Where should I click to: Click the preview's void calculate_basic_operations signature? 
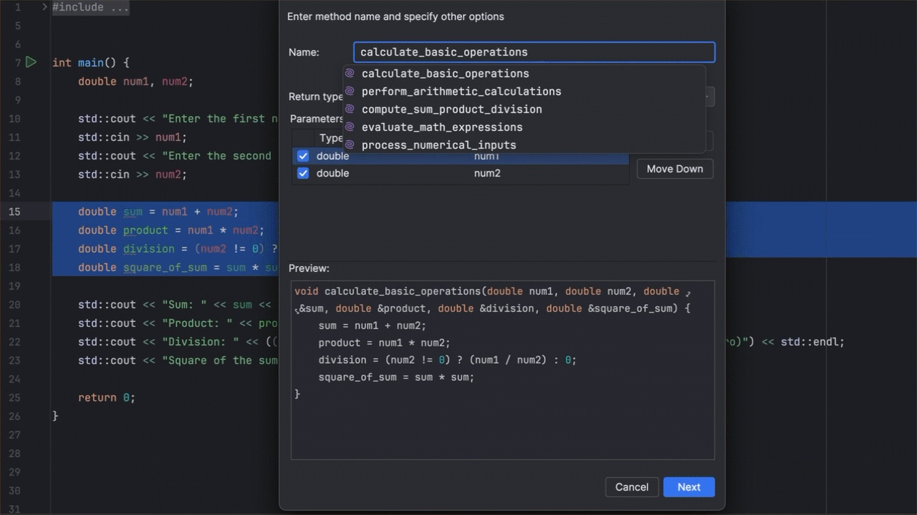pyautogui.click(x=492, y=300)
